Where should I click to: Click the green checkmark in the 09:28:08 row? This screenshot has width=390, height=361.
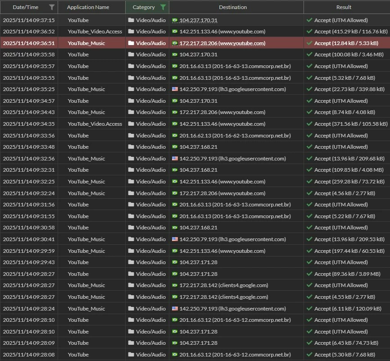[x=309, y=355]
